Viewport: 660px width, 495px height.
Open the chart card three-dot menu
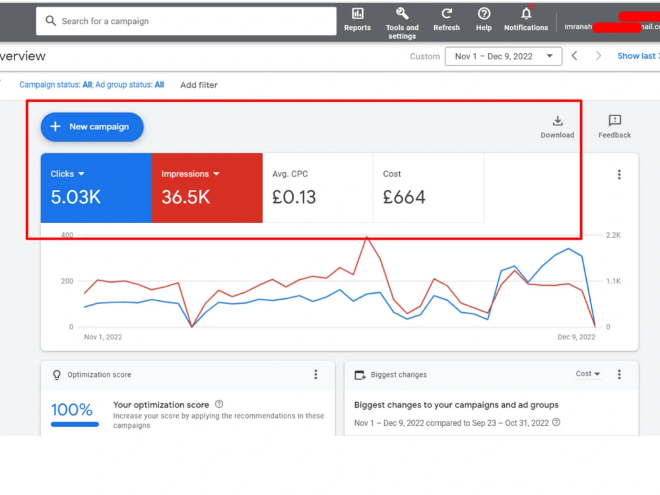click(x=619, y=174)
